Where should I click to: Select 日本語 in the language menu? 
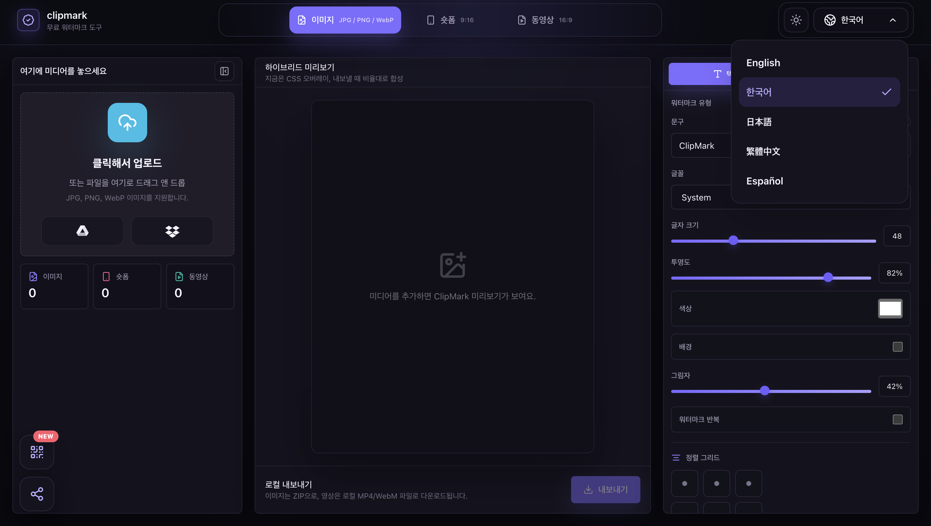point(819,122)
